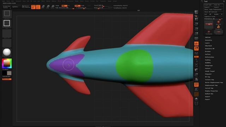Toggle the Zsub sculpt mode button
Viewport: 226px width, 127px height.
[x=83, y=6]
